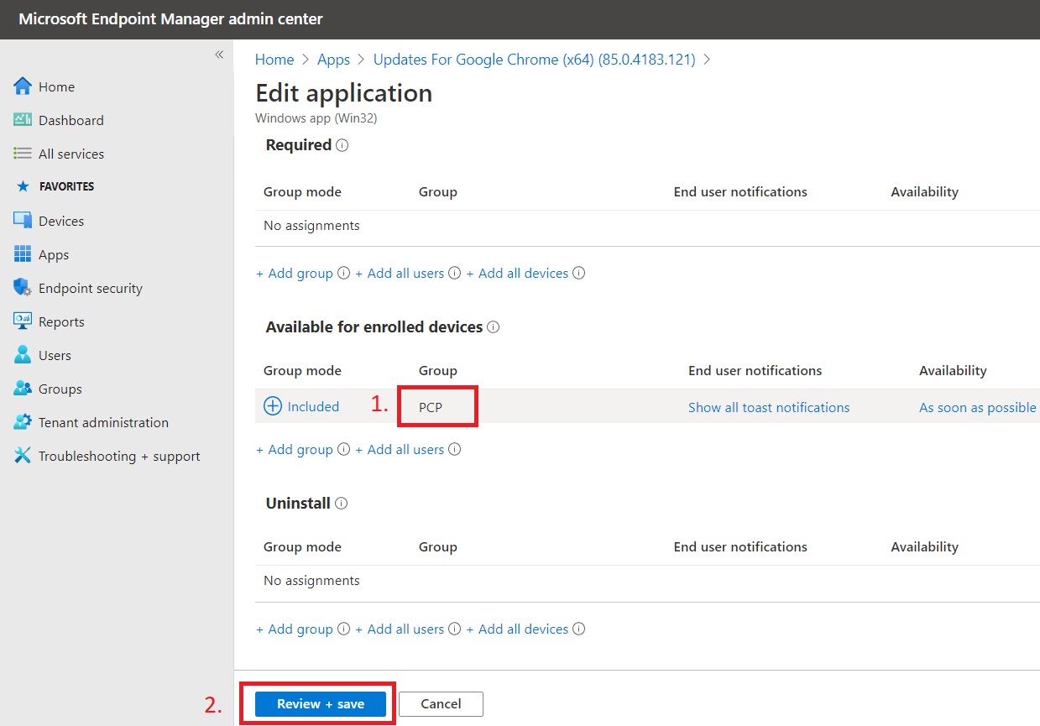Click the All services list icon
This screenshot has width=1040, height=726.
[23, 154]
